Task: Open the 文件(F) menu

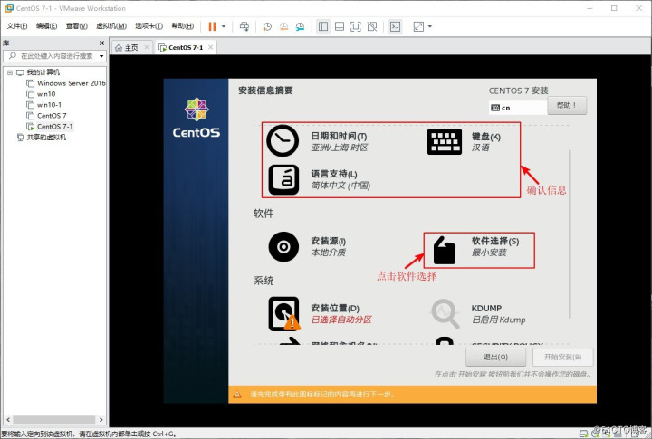Action: (17, 26)
